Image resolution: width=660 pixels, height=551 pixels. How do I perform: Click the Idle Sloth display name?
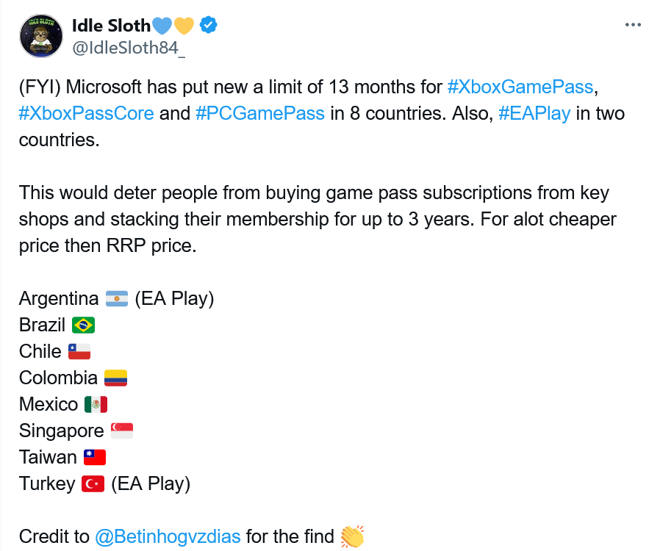tap(111, 25)
